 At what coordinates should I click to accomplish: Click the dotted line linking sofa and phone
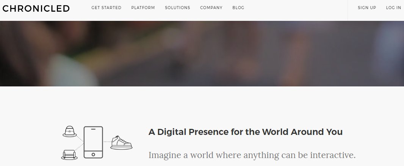(80, 147)
